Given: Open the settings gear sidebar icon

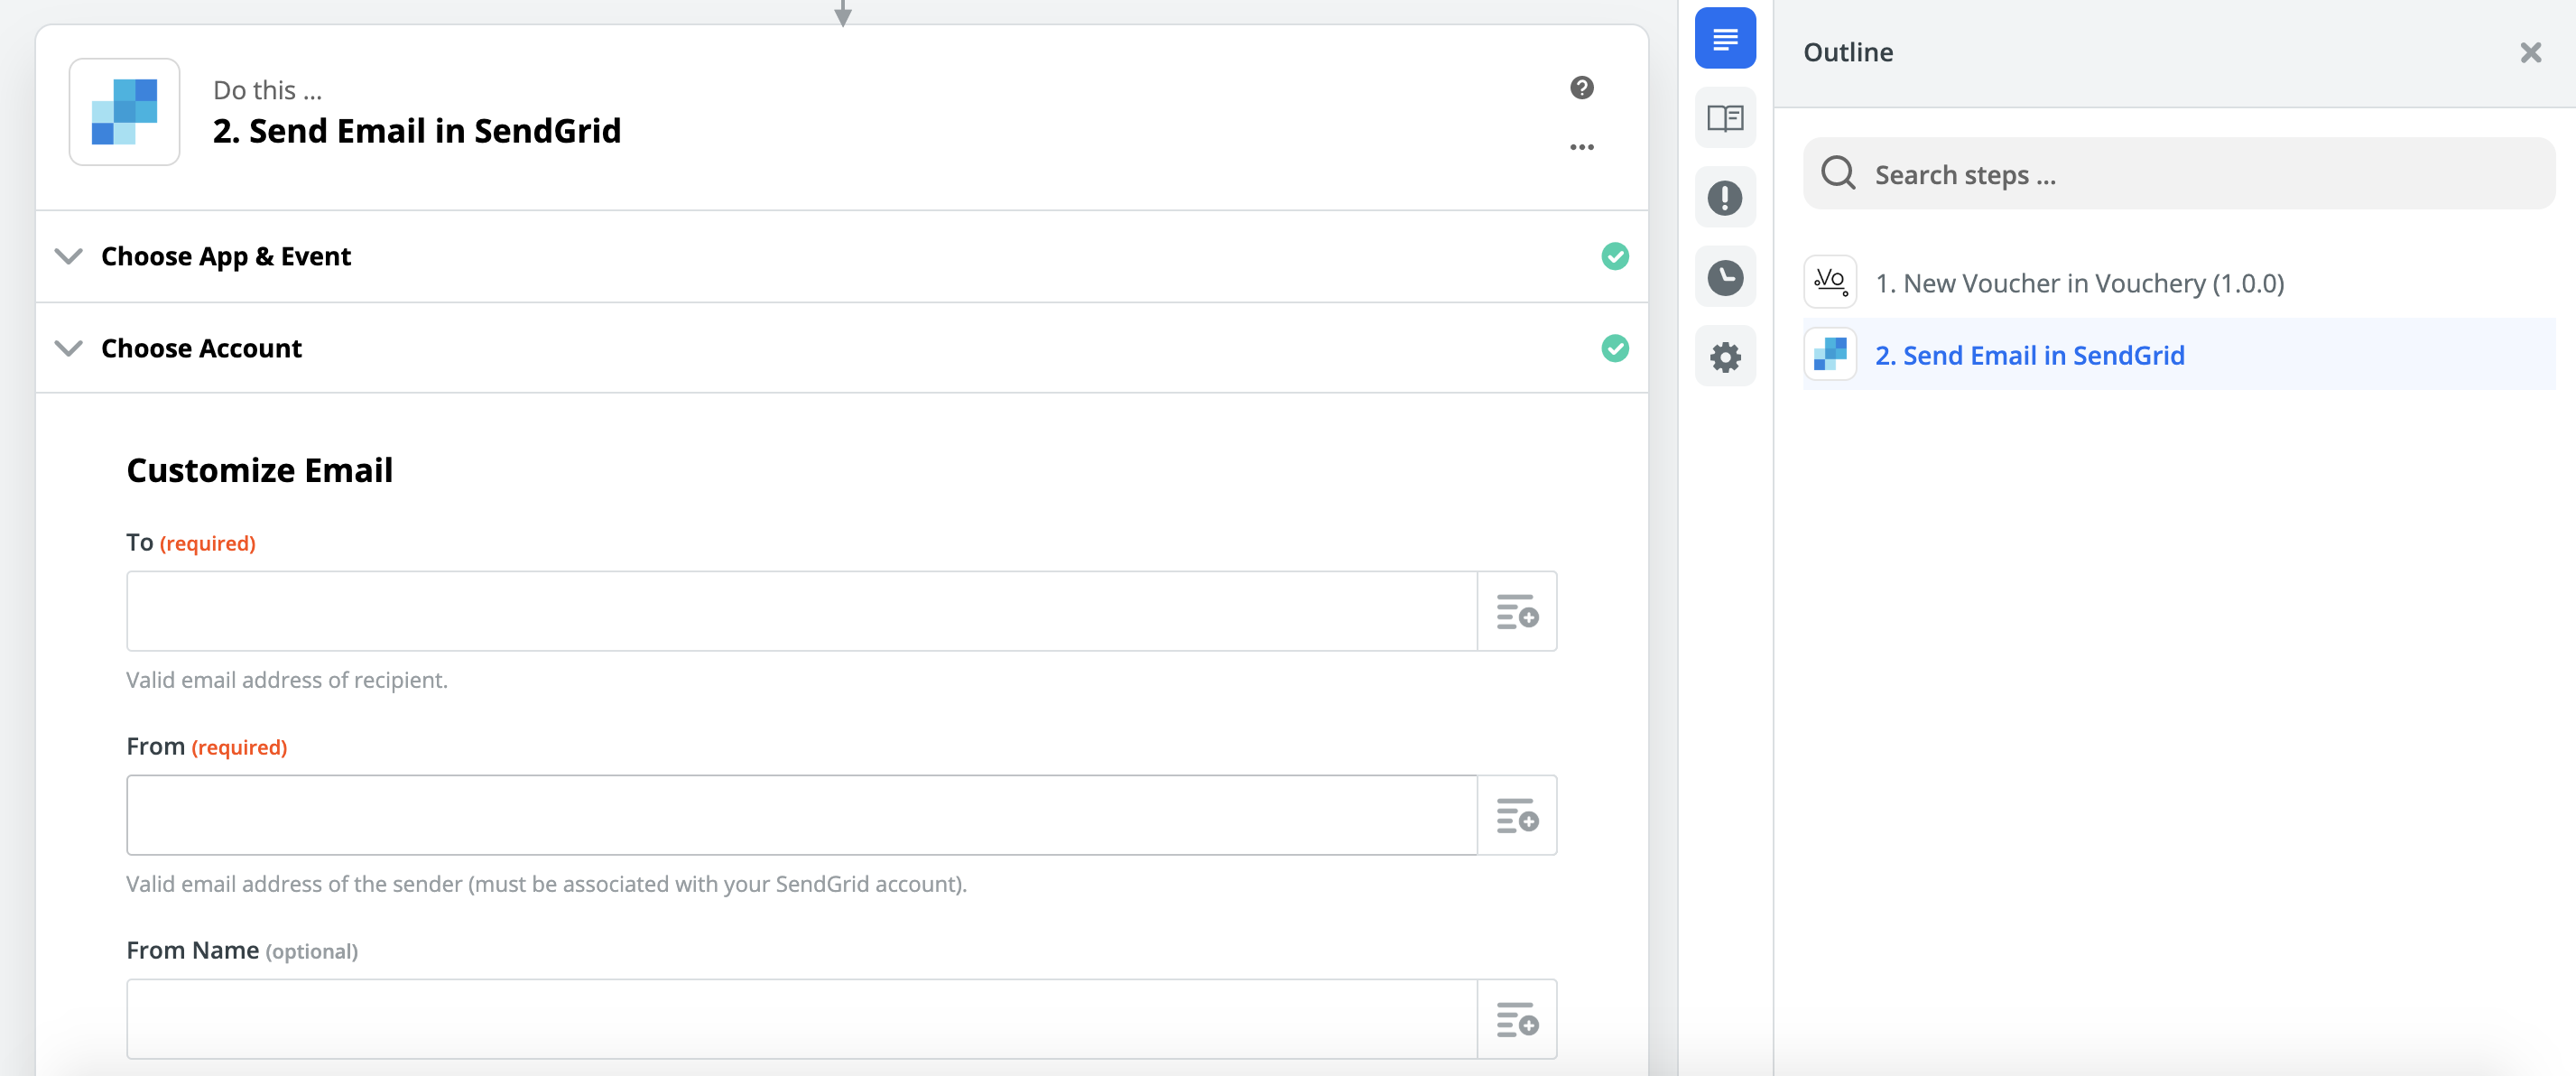Looking at the screenshot, I should coord(1724,357).
